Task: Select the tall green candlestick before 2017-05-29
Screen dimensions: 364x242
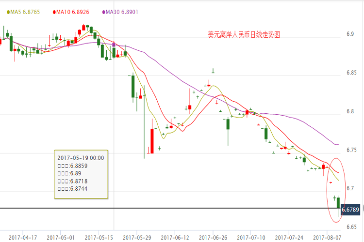Action: coord(132,86)
